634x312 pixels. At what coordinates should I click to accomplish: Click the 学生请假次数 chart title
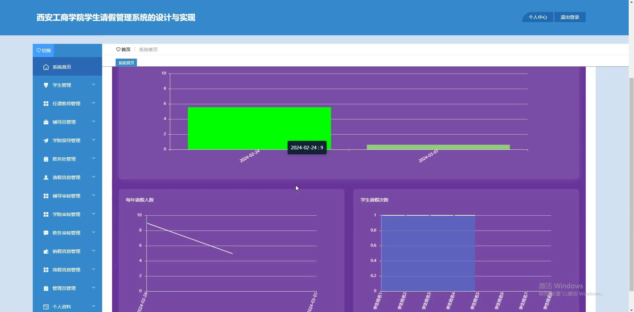tap(375, 200)
